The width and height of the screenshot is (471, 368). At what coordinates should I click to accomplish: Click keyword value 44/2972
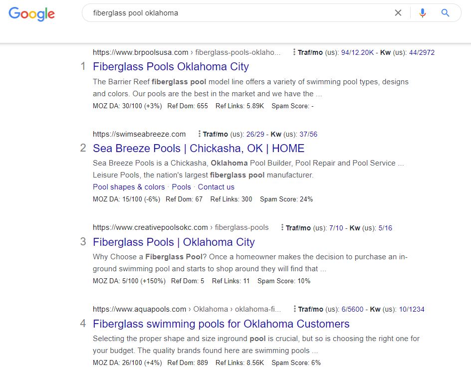[x=422, y=52]
